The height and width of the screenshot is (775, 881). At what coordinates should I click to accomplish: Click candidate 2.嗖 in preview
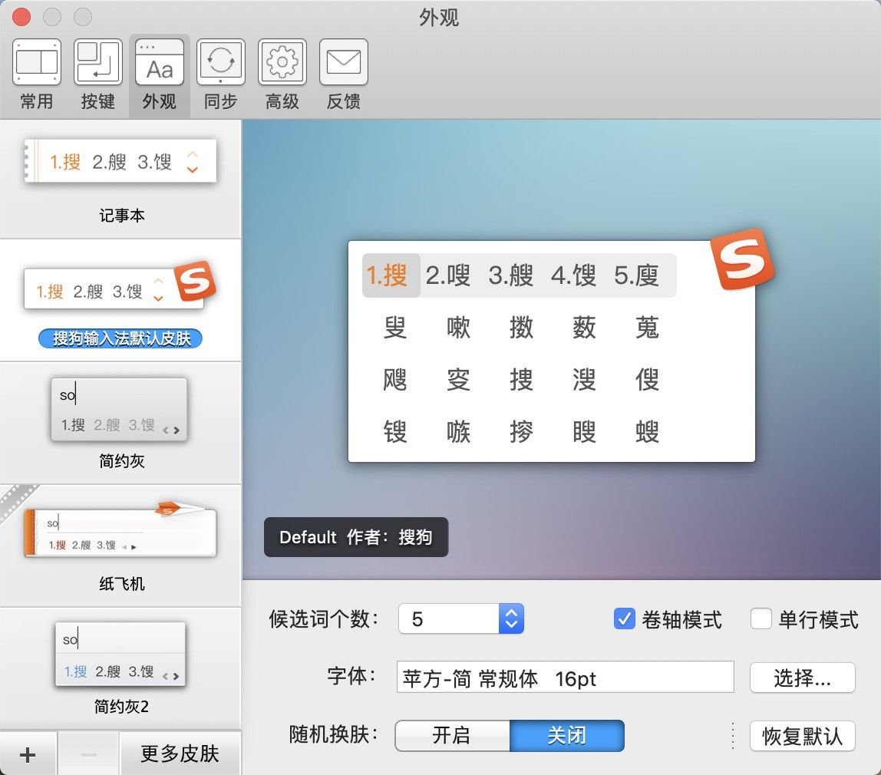pyautogui.click(x=448, y=275)
